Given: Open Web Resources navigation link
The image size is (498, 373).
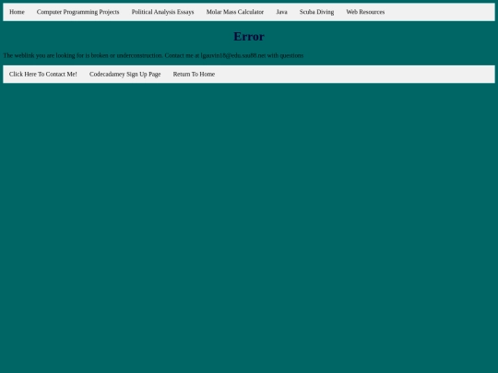Looking at the screenshot, I should tap(365, 12).
